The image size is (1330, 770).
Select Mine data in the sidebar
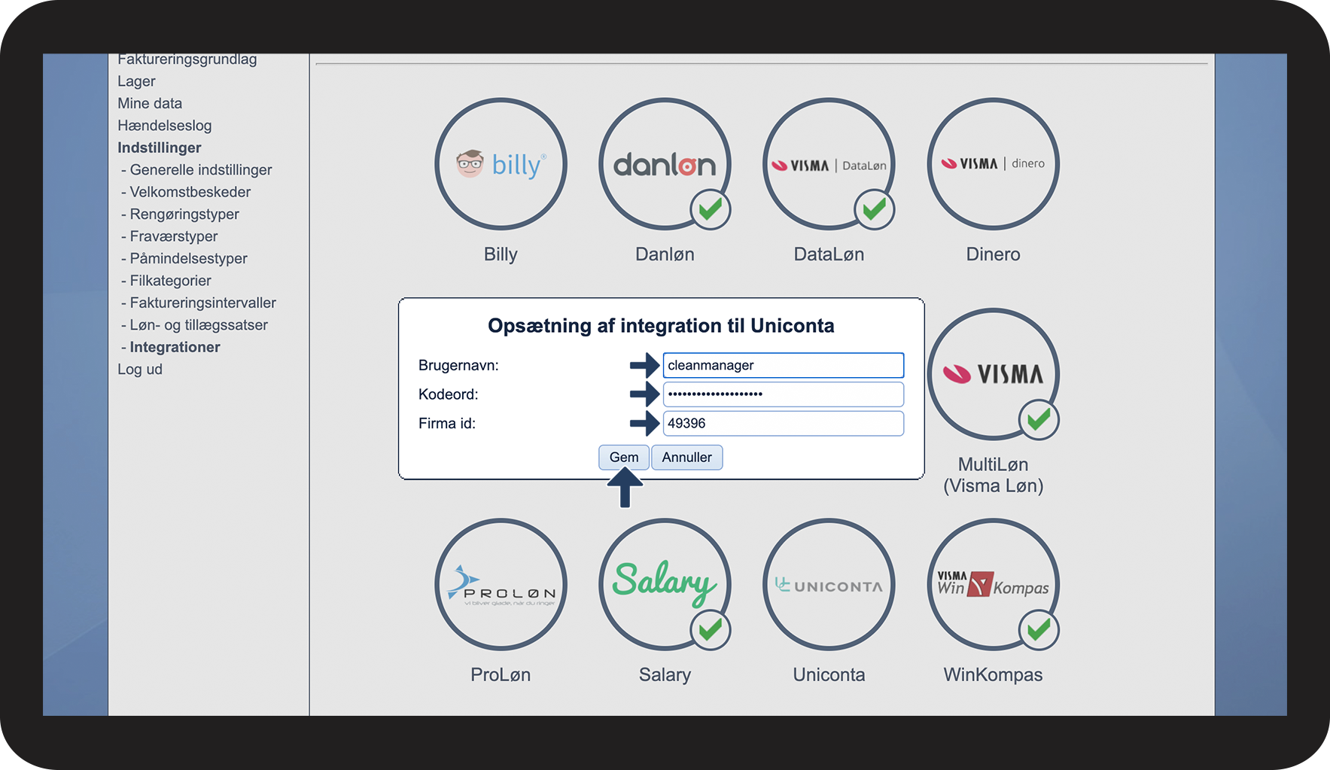[150, 103]
